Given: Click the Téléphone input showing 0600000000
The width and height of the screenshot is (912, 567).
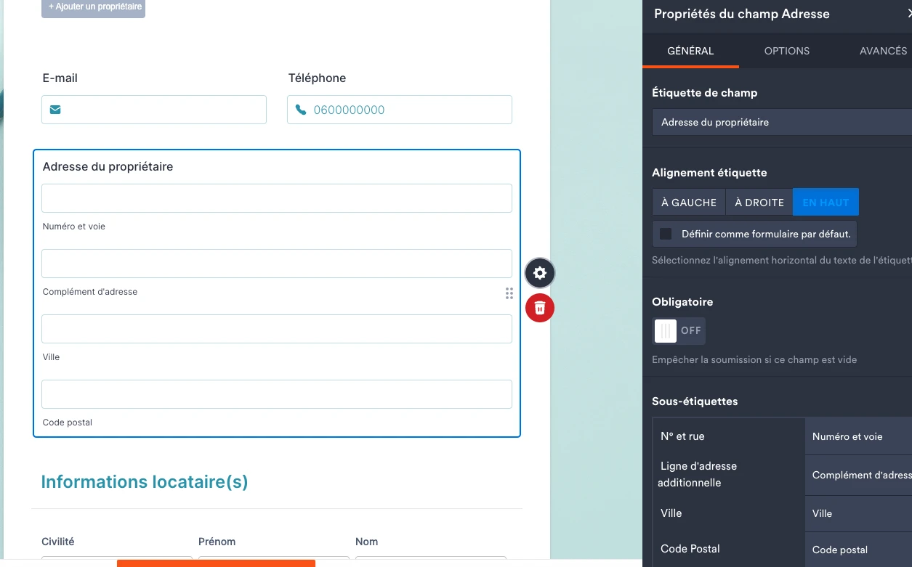Looking at the screenshot, I should tap(399, 109).
